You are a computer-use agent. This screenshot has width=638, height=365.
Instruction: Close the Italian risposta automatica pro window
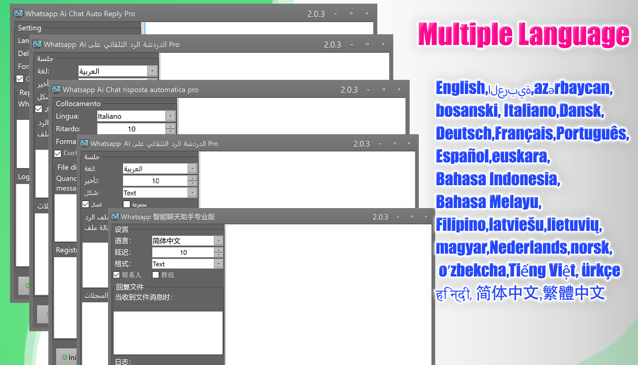(x=399, y=90)
